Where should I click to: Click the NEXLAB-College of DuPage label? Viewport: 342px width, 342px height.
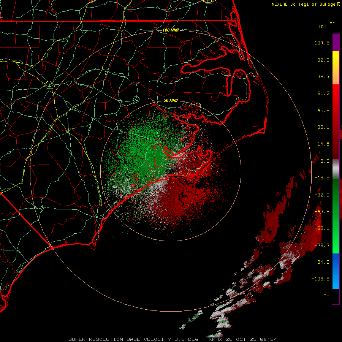coord(303,4)
